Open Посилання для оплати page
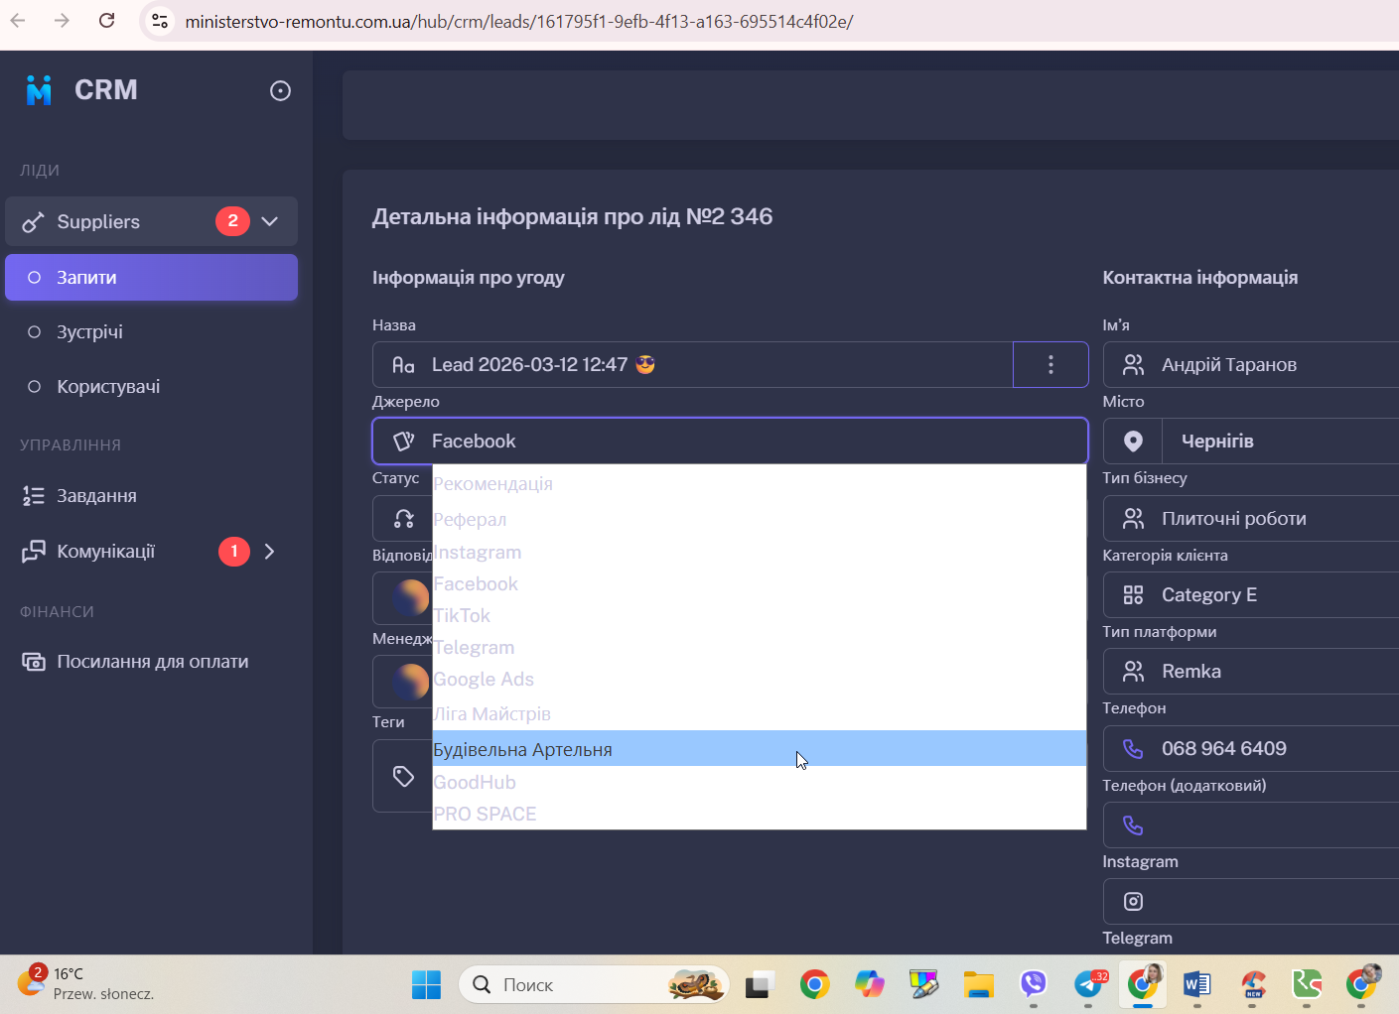The width and height of the screenshot is (1399, 1014). tap(151, 661)
